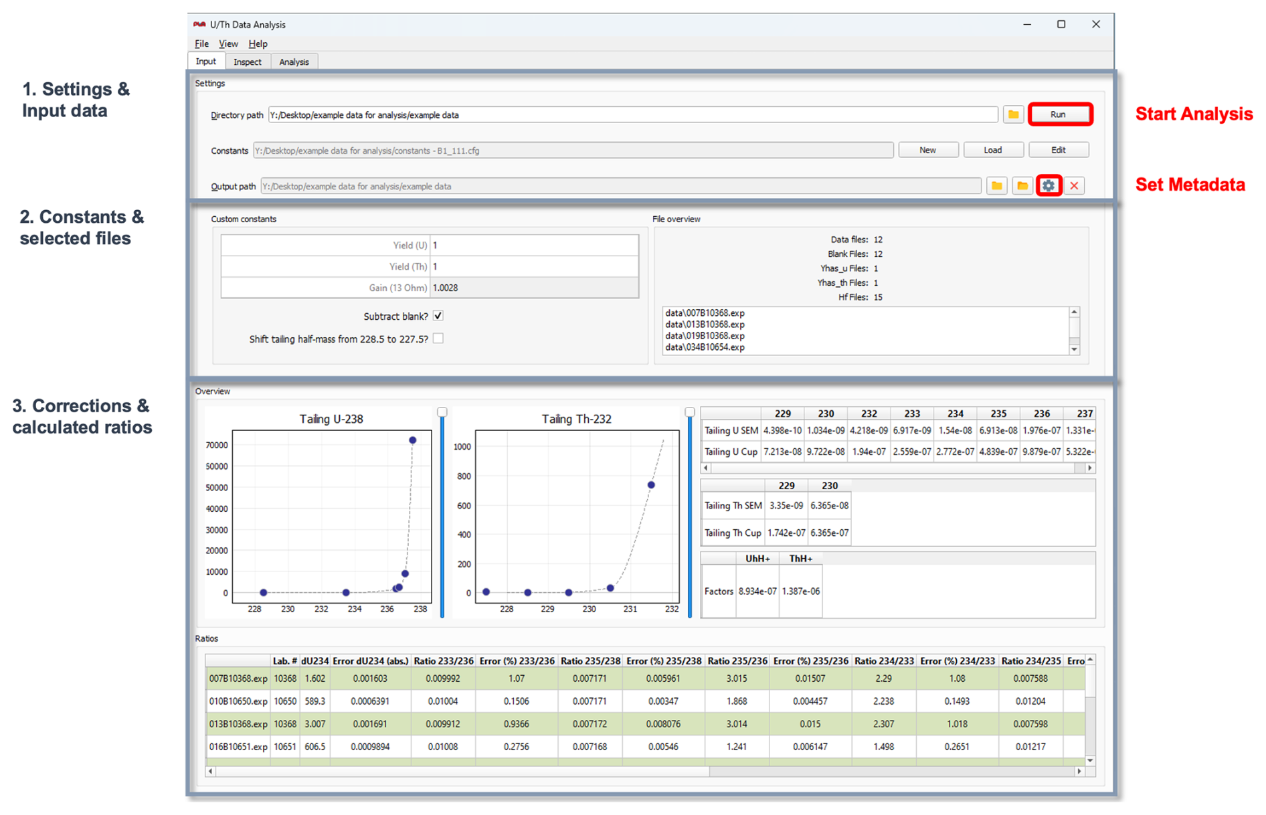
Task: Click the Directory path input field
Action: click(632, 115)
